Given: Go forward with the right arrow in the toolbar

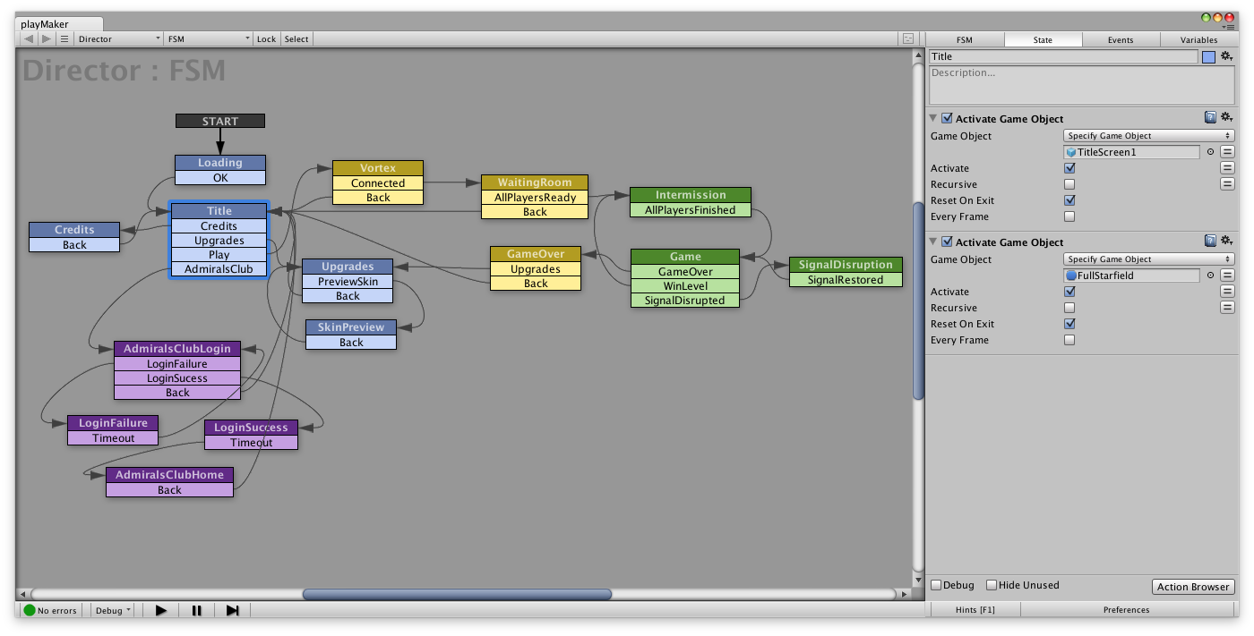Looking at the screenshot, I should pos(47,39).
